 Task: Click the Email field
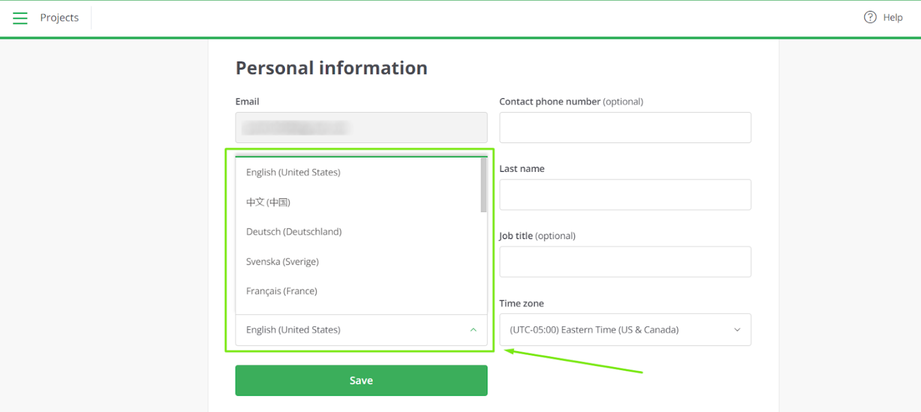click(x=361, y=128)
